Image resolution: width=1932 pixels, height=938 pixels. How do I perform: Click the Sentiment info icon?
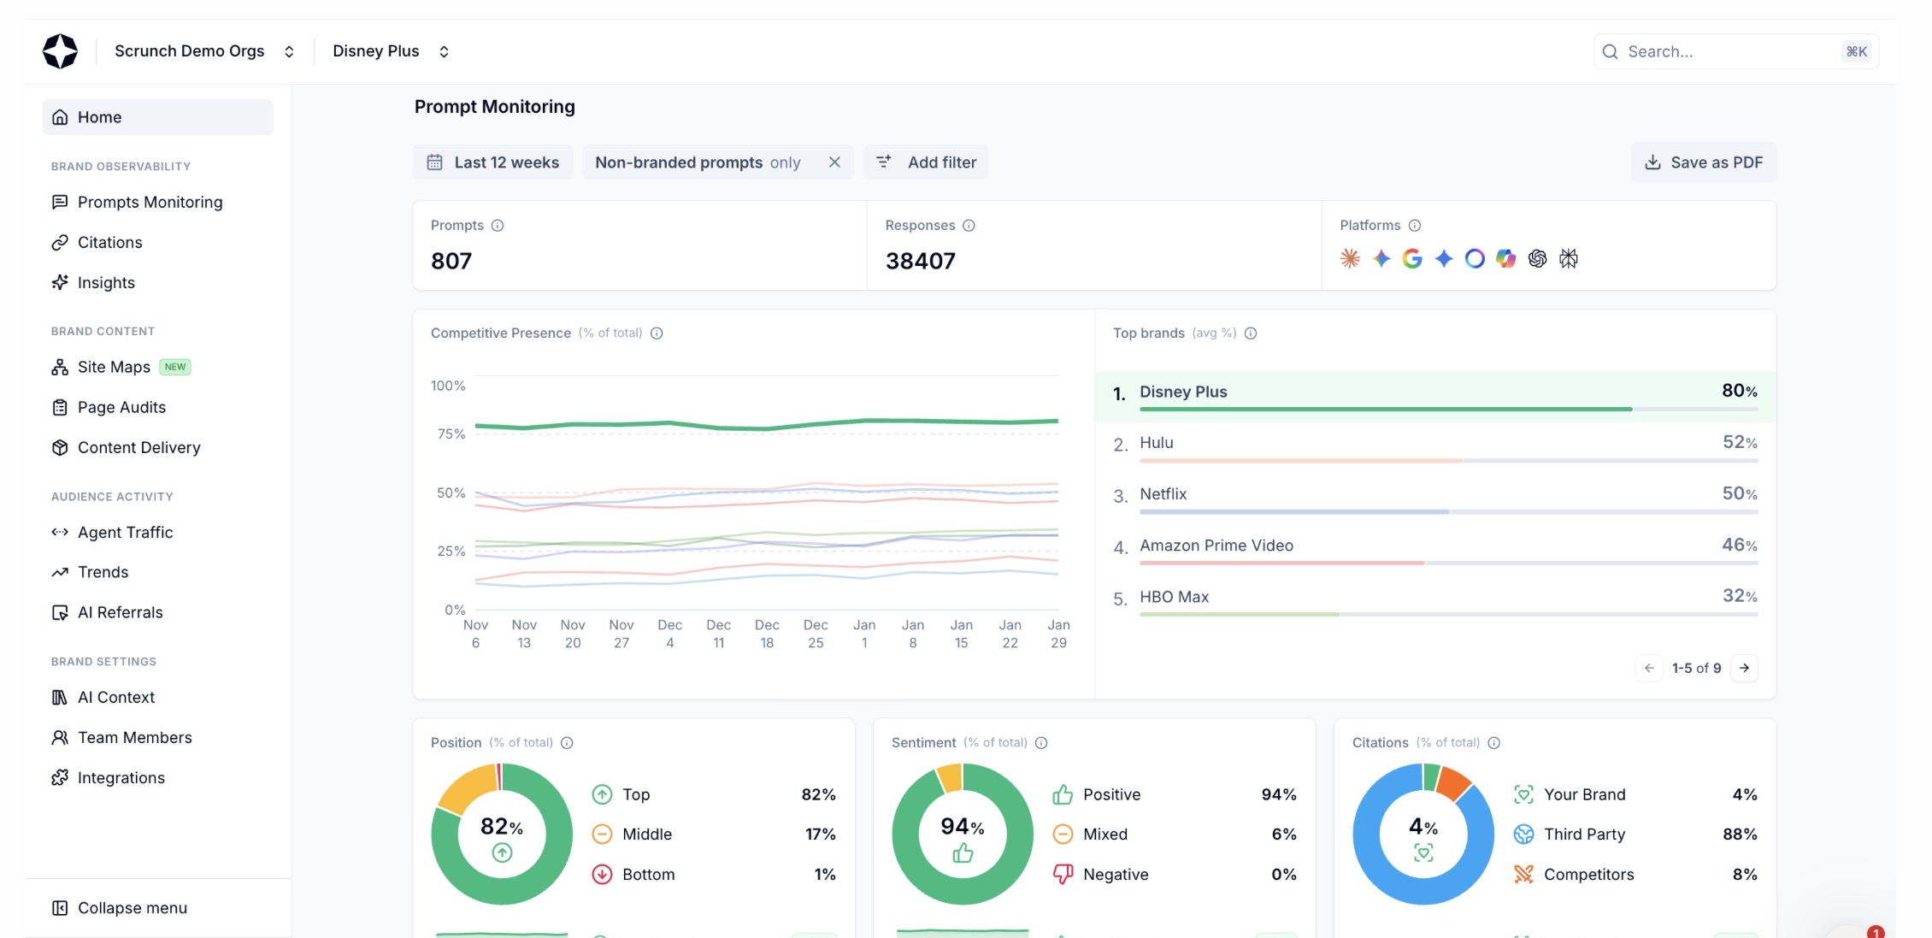[1041, 743]
